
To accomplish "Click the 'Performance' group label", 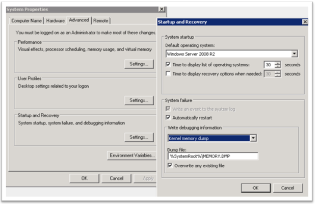I will (30, 42).
